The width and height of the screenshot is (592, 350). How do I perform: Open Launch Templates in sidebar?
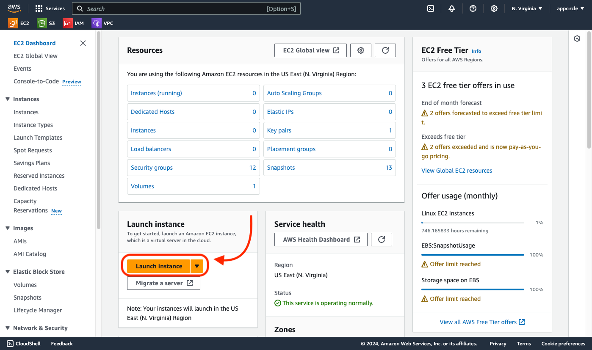point(38,138)
